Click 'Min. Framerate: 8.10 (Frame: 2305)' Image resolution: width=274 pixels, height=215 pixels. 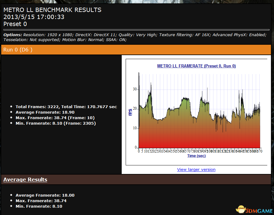click(x=56, y=123)
